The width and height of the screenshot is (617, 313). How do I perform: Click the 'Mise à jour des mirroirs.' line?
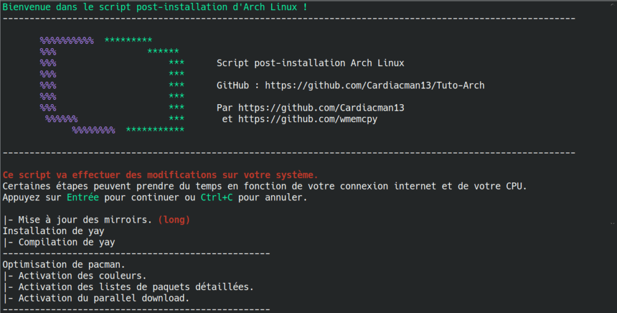tap(77, 220)
